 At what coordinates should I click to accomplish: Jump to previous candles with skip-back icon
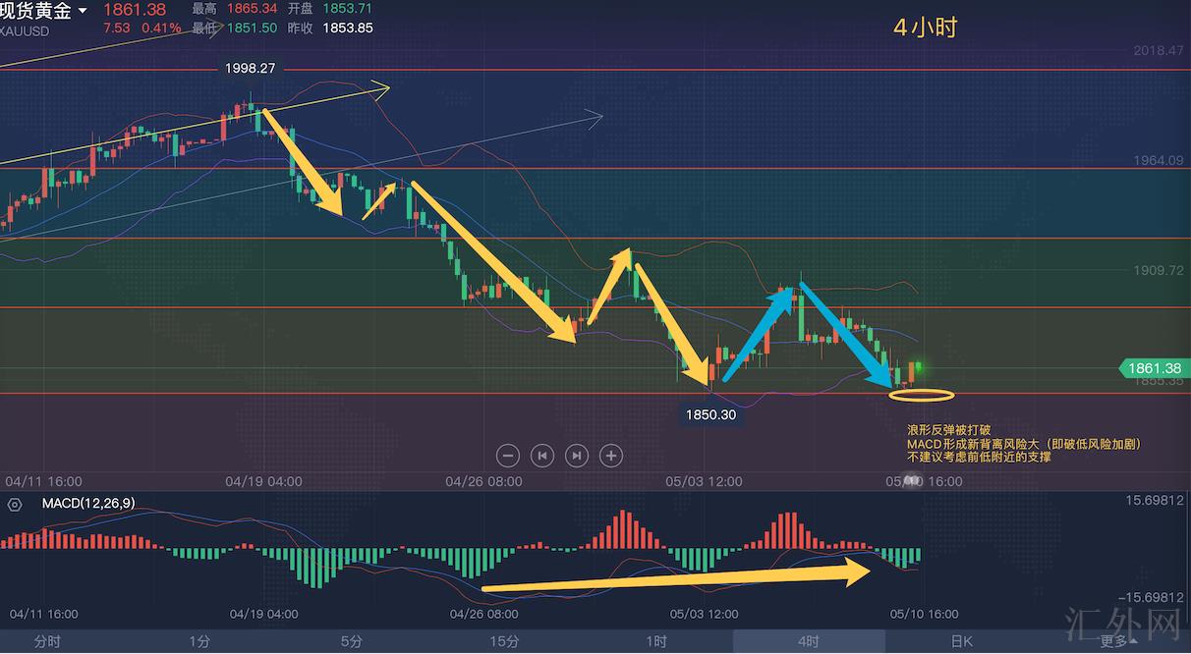pos(542,455)
